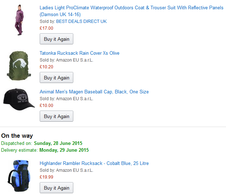Image resolution: width=226 pixels, height=195 pixels.
Task: Click the blue Highlander rucksack image
Action: 19,176
